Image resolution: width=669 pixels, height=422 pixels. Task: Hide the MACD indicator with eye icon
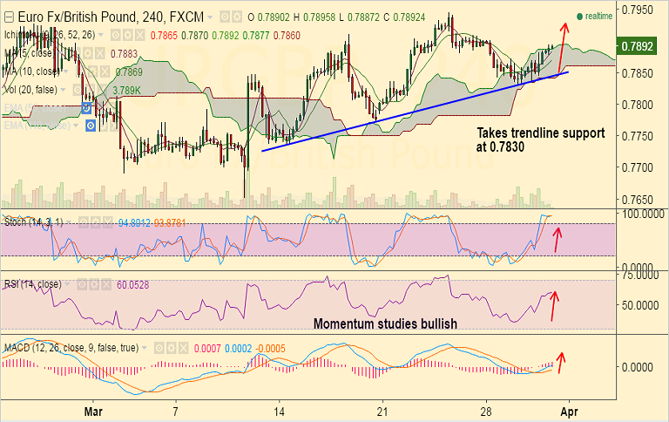159,348
